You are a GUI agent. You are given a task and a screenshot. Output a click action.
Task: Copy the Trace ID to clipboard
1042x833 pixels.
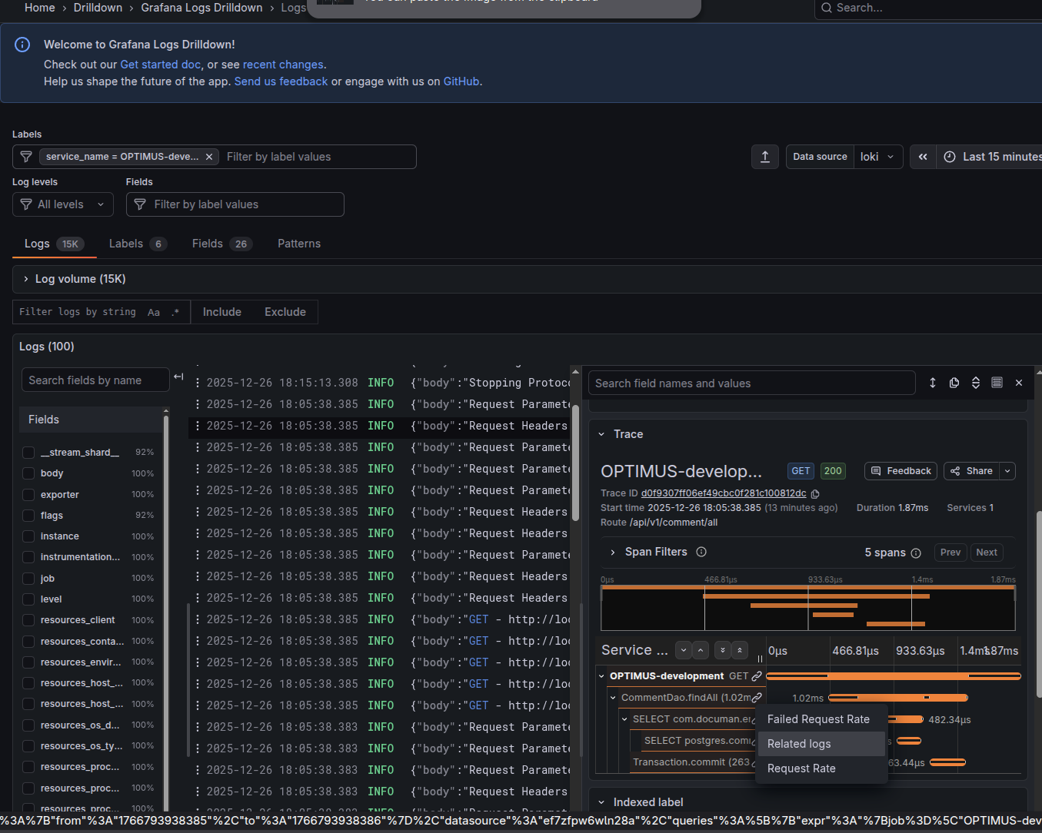(x=816, y=494)
